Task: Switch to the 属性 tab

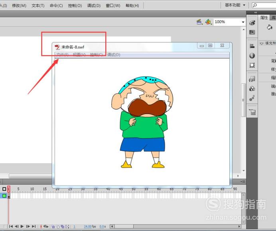Action: [x=264, y=18]
